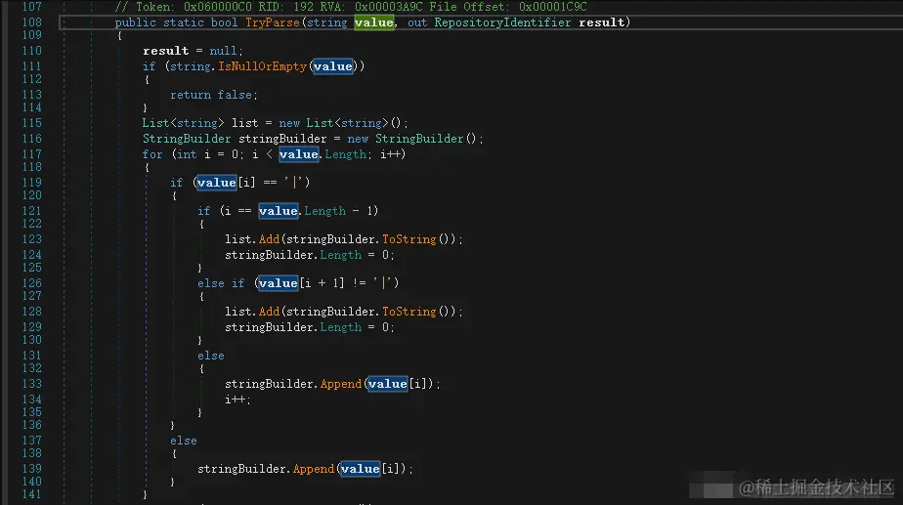Click the Append call on line 133
The height and width of the screenshot is (505, 903).
click(x=341, y=384)
